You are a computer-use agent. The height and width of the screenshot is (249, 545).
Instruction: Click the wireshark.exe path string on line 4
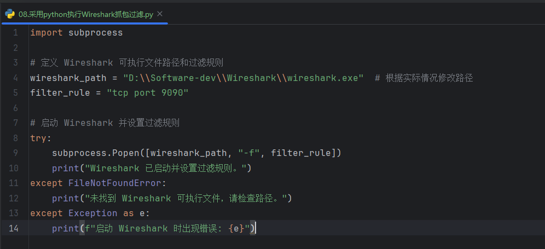pyautogui.click(x=243, y=78)
